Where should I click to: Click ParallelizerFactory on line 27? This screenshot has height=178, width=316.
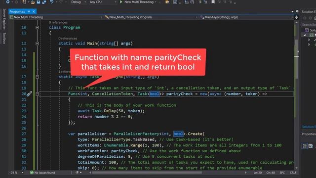pos(136,134)
